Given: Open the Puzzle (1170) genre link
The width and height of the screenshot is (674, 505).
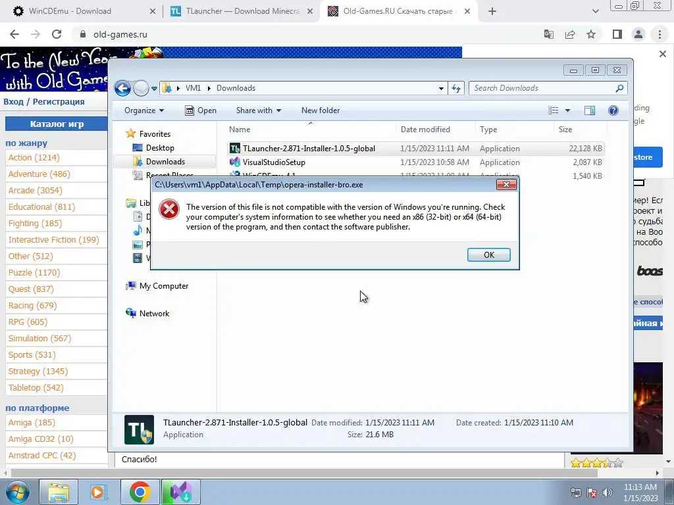Looking at the screenshot, I should pyautogui.click(x=34, y=273).
